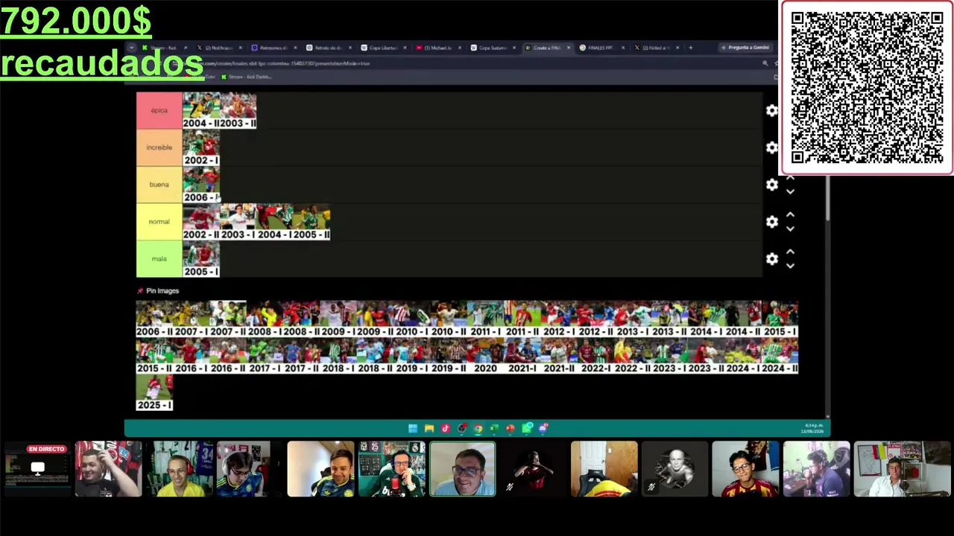The height and width of the screenshot is (536, 954).
Task: Move the 'buena' tier row down
Action: point(790,191)
